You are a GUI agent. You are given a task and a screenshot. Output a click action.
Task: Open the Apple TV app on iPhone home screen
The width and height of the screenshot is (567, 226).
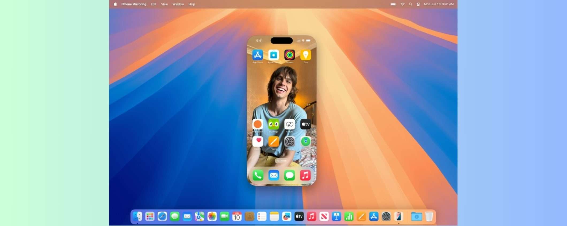(306, 124)
